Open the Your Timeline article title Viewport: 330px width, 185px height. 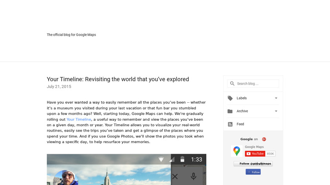pos(118,79)
